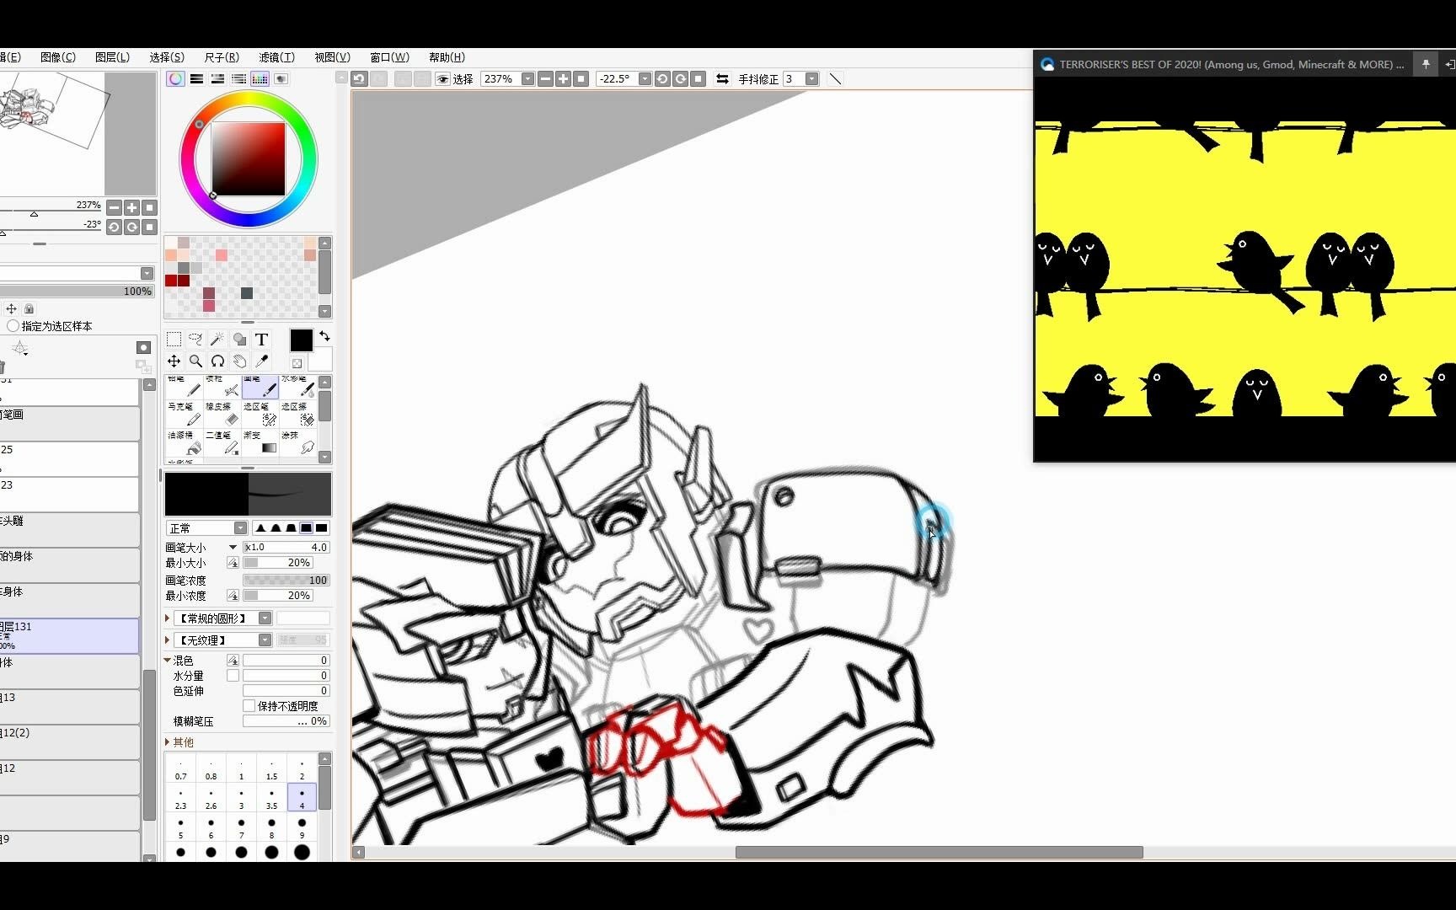Click toolbar zoom out minus button

click(x=545, y=78)
